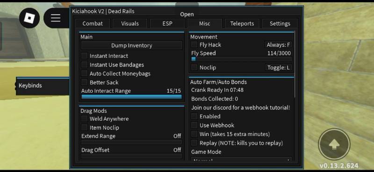Adjust the Fly Speed slider
Image resolution: width=374 pixels, height=172 pixels.
(241, 59)
